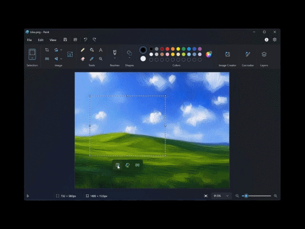Pick the purple color swatch
This screenshot has width=305, height=229.
[200, 49]
